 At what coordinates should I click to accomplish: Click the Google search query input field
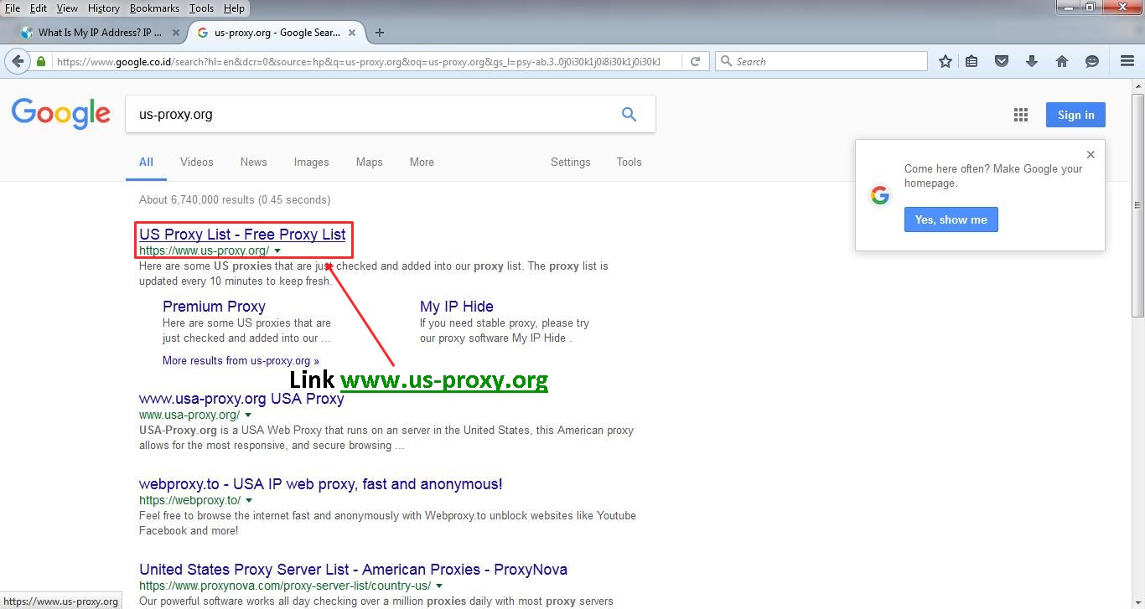[x=373, y=115]
